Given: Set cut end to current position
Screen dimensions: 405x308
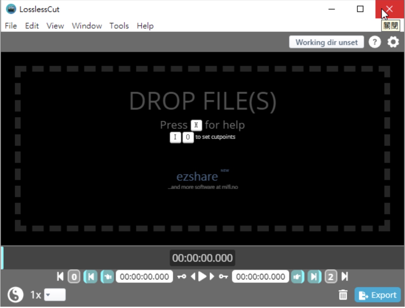Looking at the screenshot, I should coord(297,277).
